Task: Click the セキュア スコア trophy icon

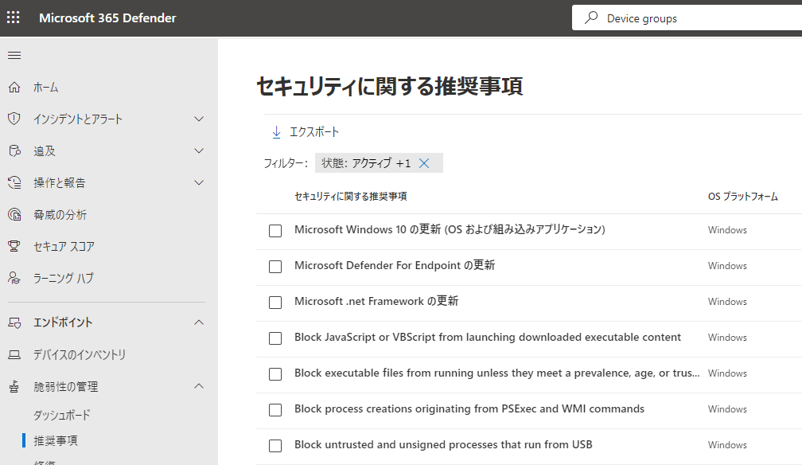Action: pyautogui.click(x=14, y=246)
